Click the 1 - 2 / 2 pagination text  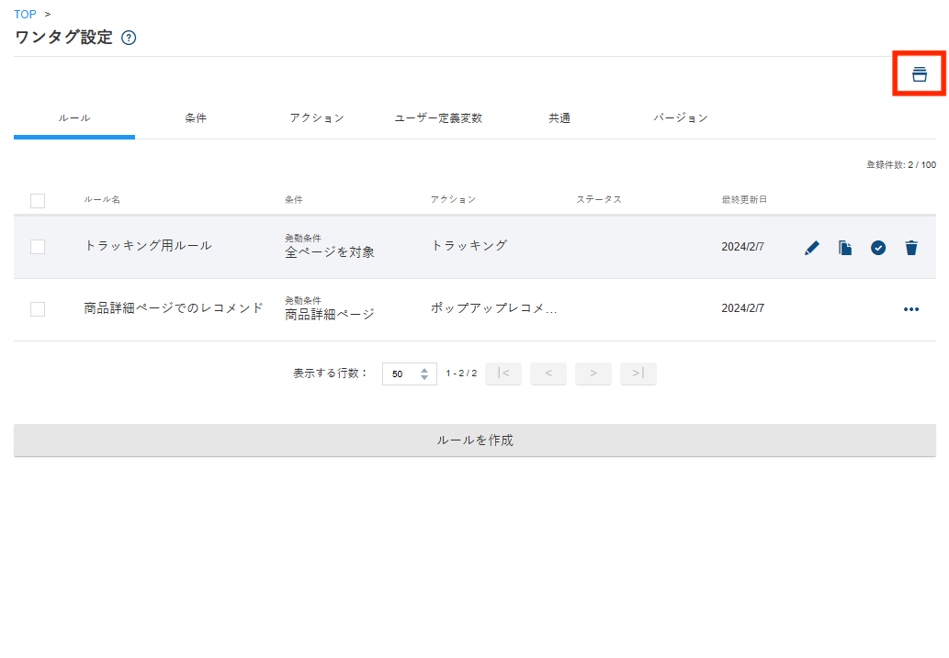(x=461, y=374)
